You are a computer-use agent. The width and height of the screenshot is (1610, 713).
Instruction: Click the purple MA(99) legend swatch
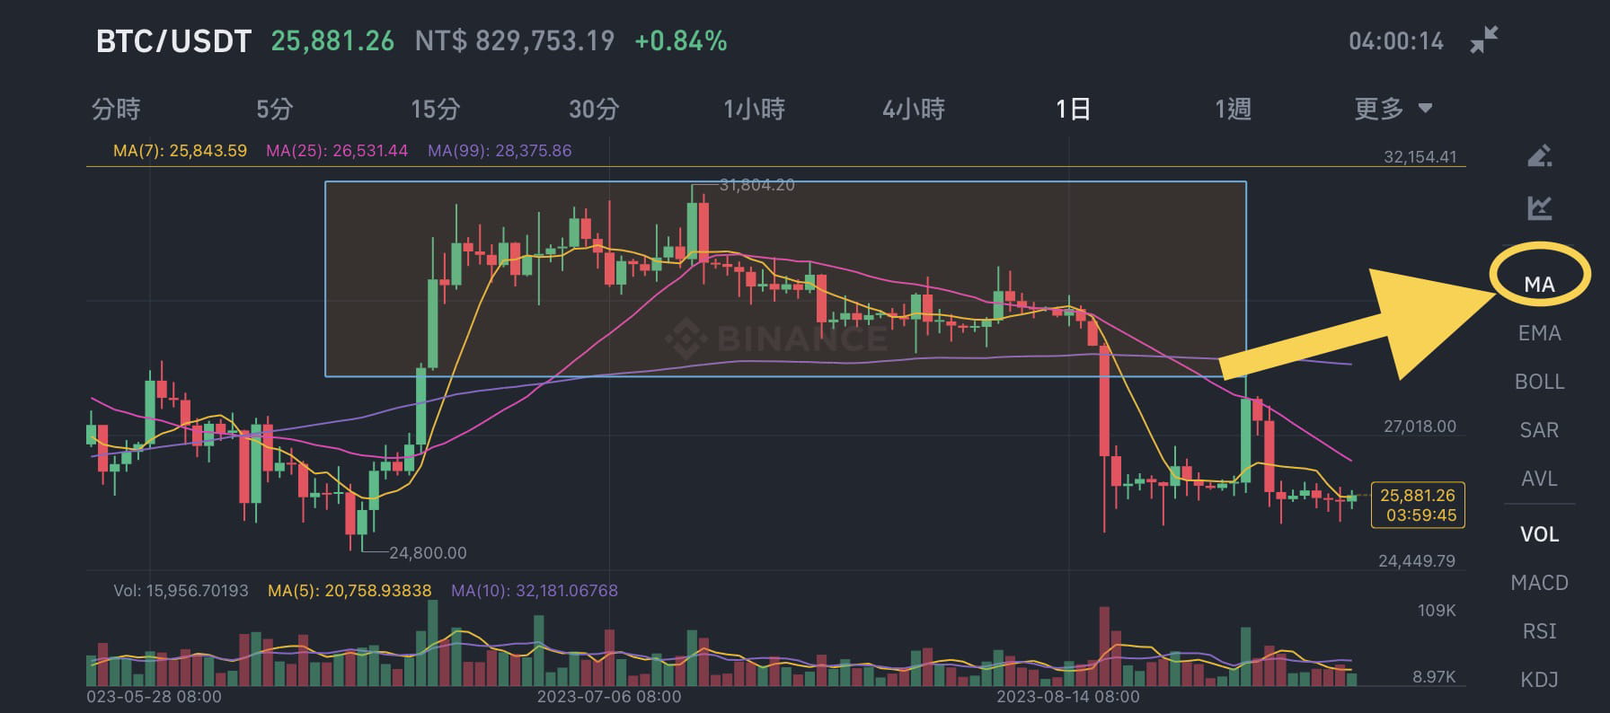point(500,151)
